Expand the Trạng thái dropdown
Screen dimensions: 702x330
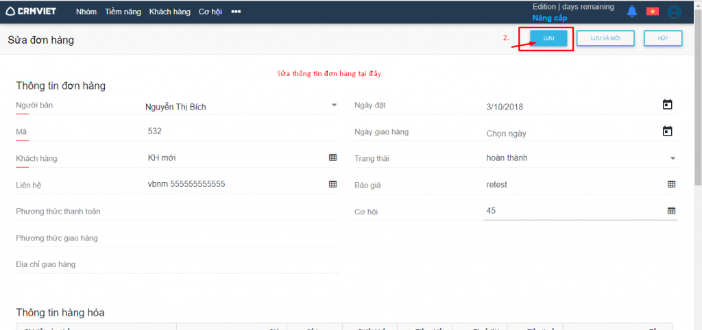tap(673, 158)
